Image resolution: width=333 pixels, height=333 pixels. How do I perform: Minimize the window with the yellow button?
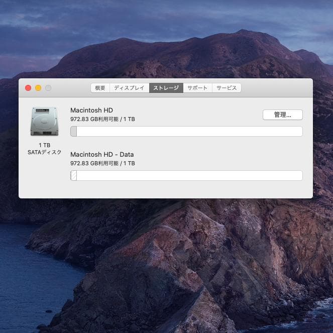point(38,88)
